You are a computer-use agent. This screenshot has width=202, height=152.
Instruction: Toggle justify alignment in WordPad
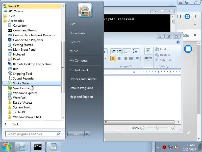pyautogui.click(x=131, y=59)
